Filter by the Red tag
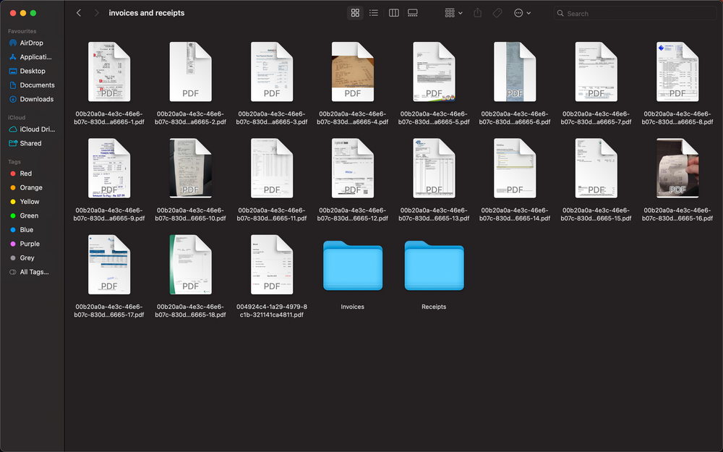Viewport: 723px width, 452px height. (x=25, y=174)
